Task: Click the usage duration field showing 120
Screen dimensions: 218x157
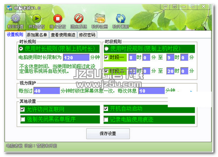Action: tap(76, 57)
